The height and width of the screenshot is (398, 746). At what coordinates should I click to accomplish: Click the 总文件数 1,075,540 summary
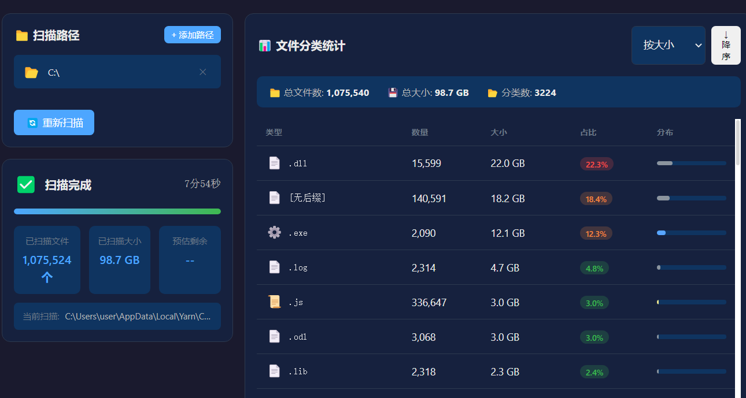click(320, 92)
